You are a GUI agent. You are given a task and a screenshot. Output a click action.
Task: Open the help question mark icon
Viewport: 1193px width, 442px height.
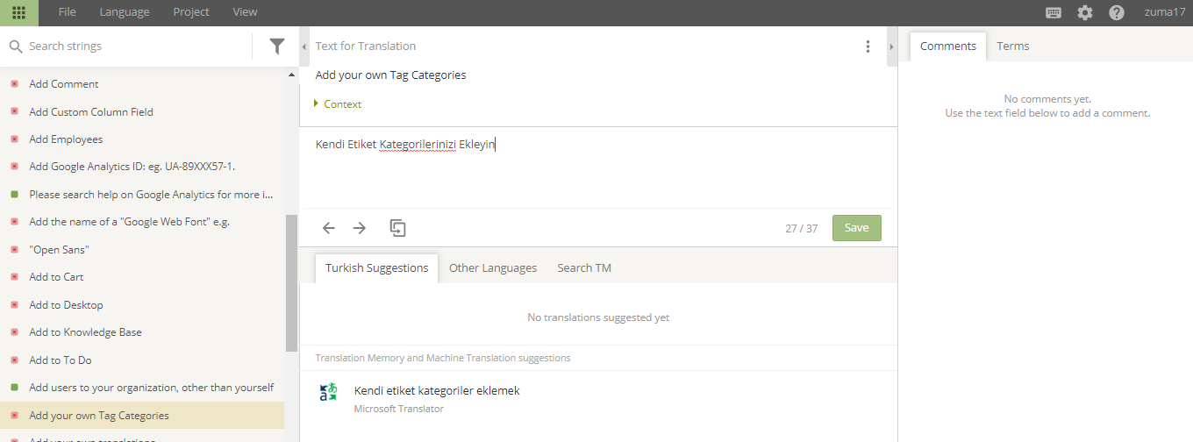pos(1117,12)
